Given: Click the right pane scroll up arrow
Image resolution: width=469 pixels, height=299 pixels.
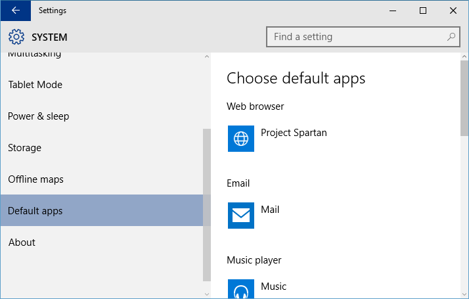Looking at the screenshot, I should point(464,57).
